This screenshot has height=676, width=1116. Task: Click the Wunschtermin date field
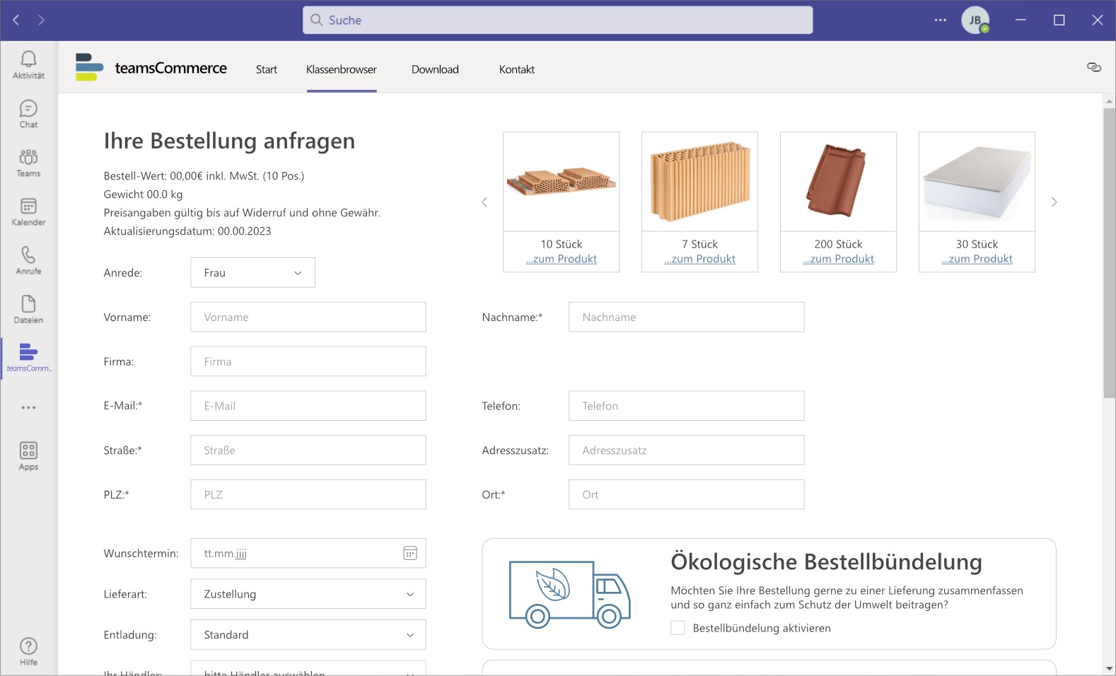click(308, 553)
